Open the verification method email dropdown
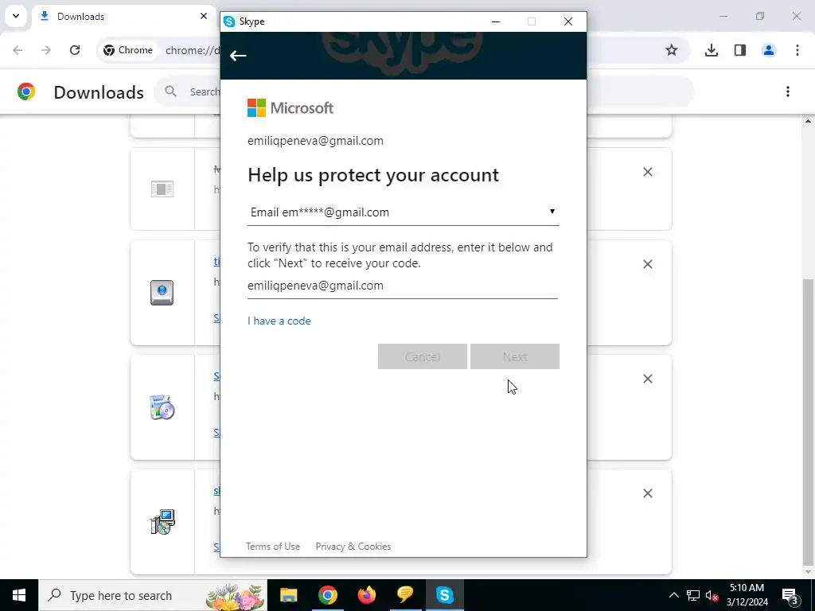The image size is (815, 611). click(x=403, y=212)
